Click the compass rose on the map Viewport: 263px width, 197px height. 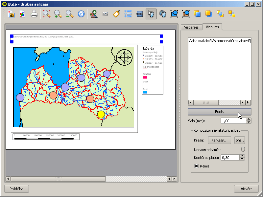[124, 57]
